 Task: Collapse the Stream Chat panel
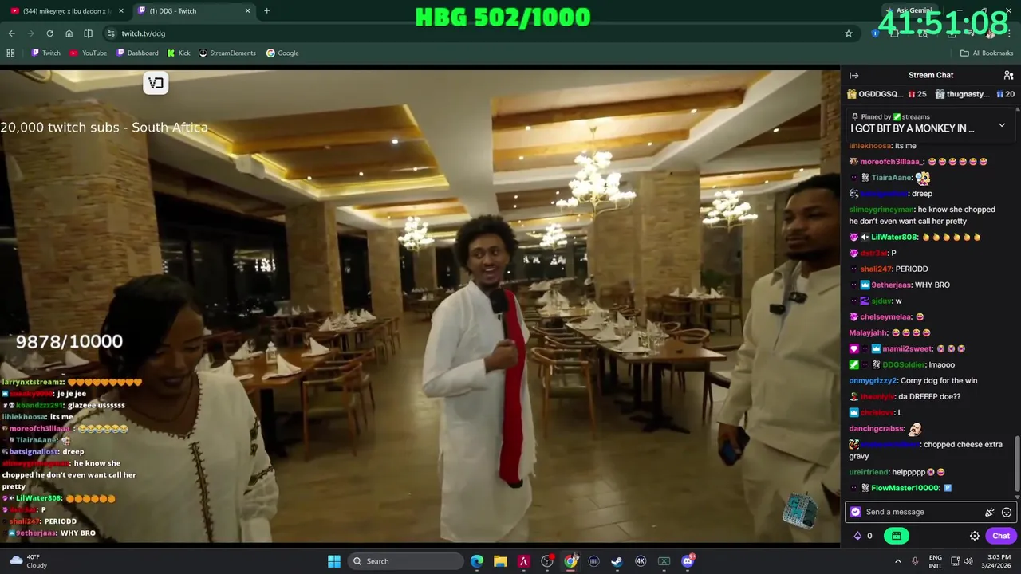854,75
